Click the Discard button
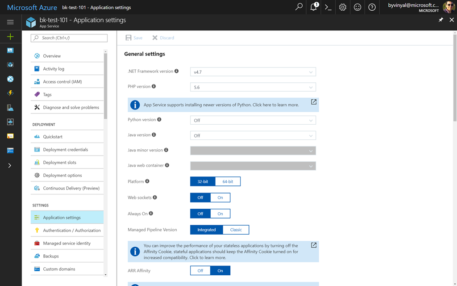This screenshot has height=286, width=457. [163, 38]
